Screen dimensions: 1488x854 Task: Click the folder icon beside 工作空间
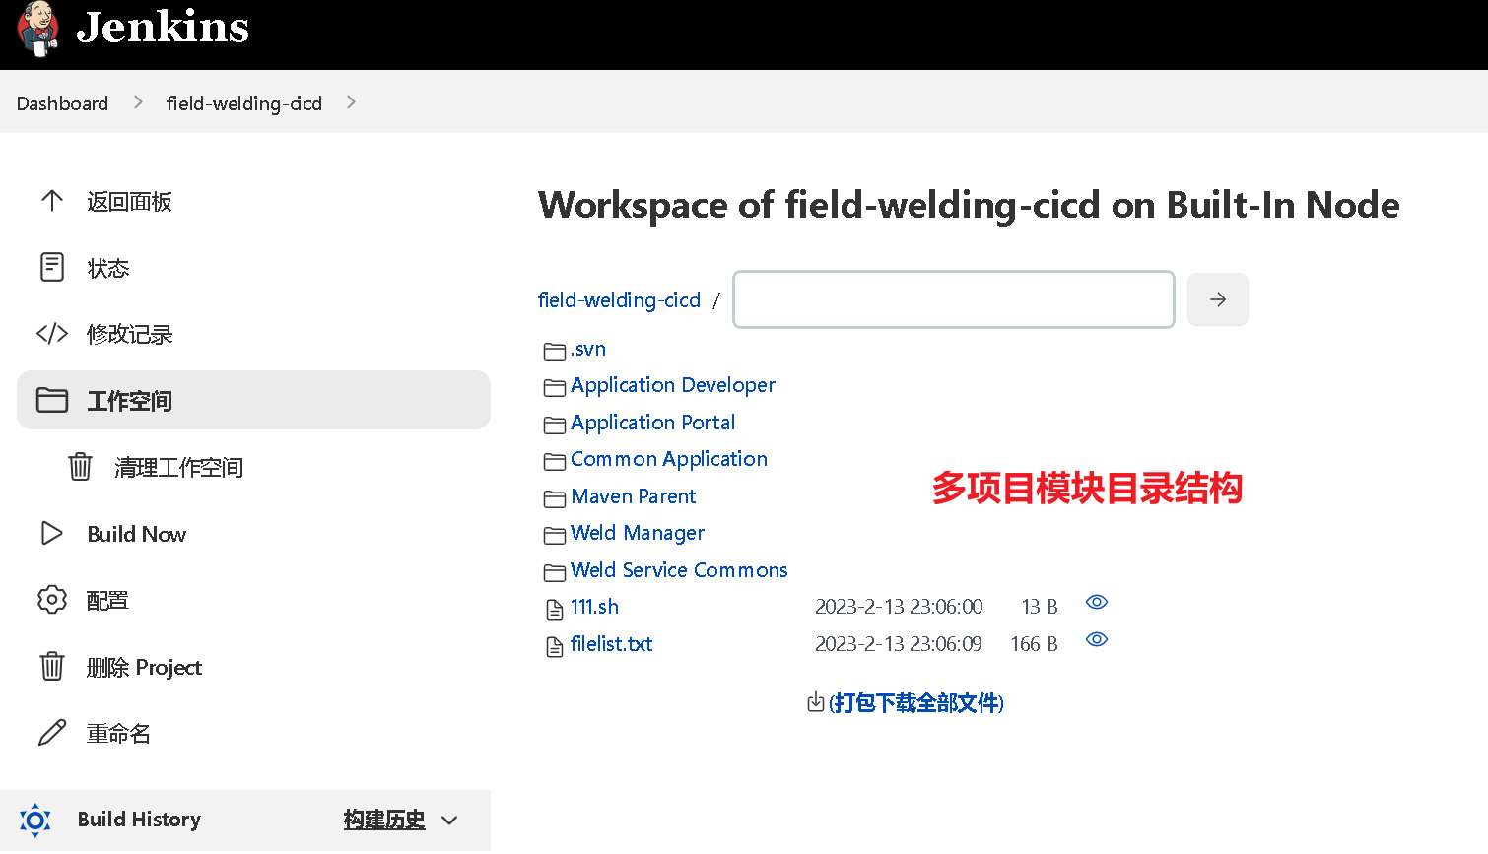(52, 400)
